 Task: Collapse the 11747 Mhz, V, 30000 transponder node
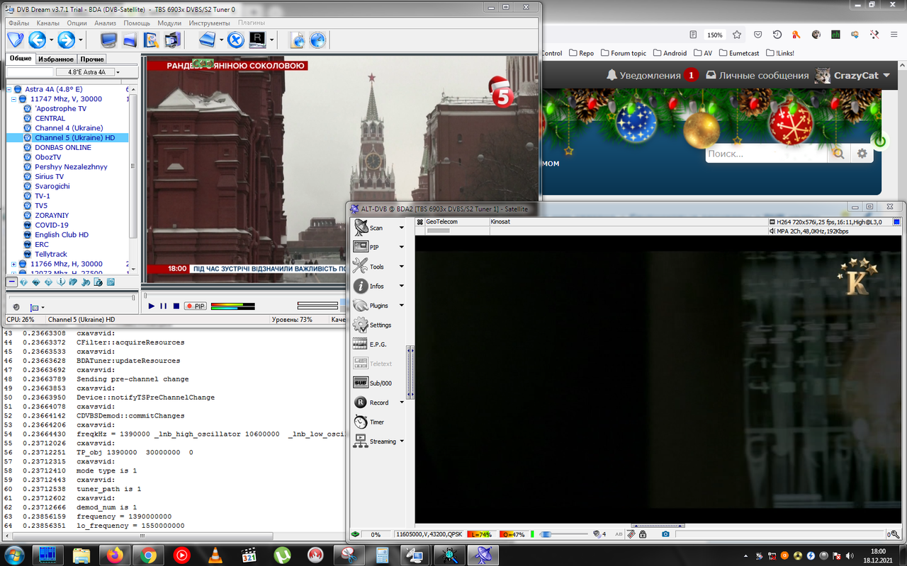pyautogui.click(x=14, y=99)
